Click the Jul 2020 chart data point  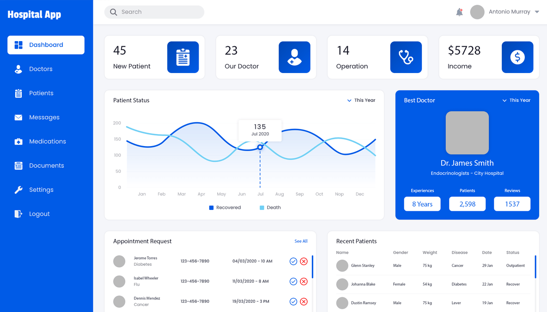click(260, 147)
